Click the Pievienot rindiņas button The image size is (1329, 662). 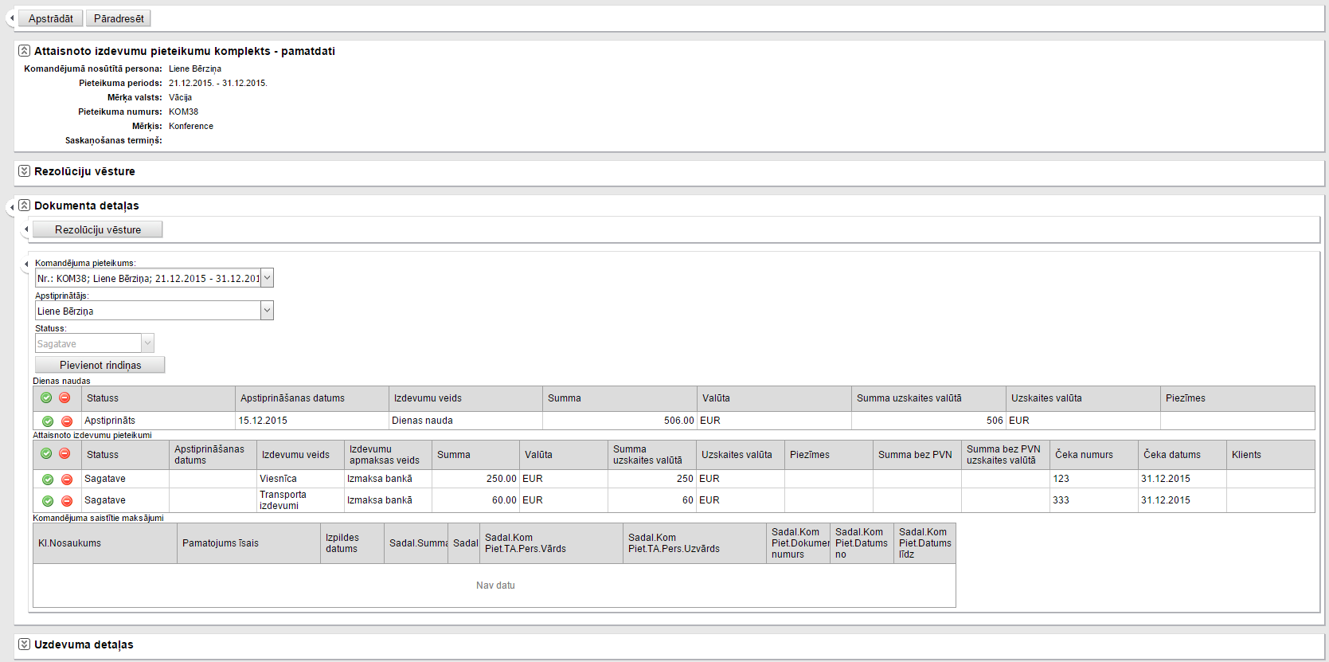pos(100,365)
